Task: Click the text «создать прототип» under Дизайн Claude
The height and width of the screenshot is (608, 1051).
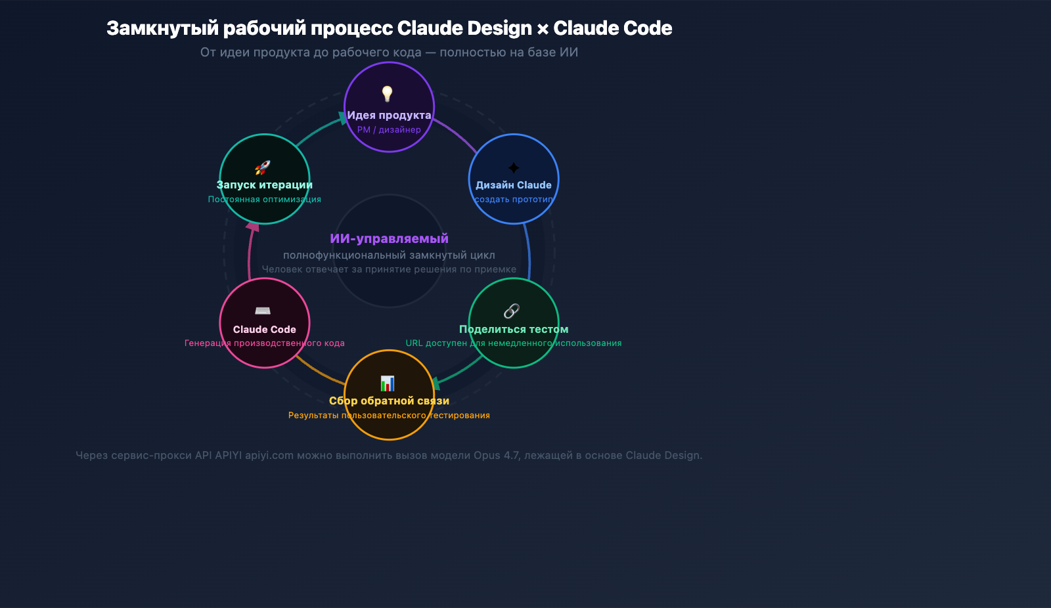Action: coord(514,199)
